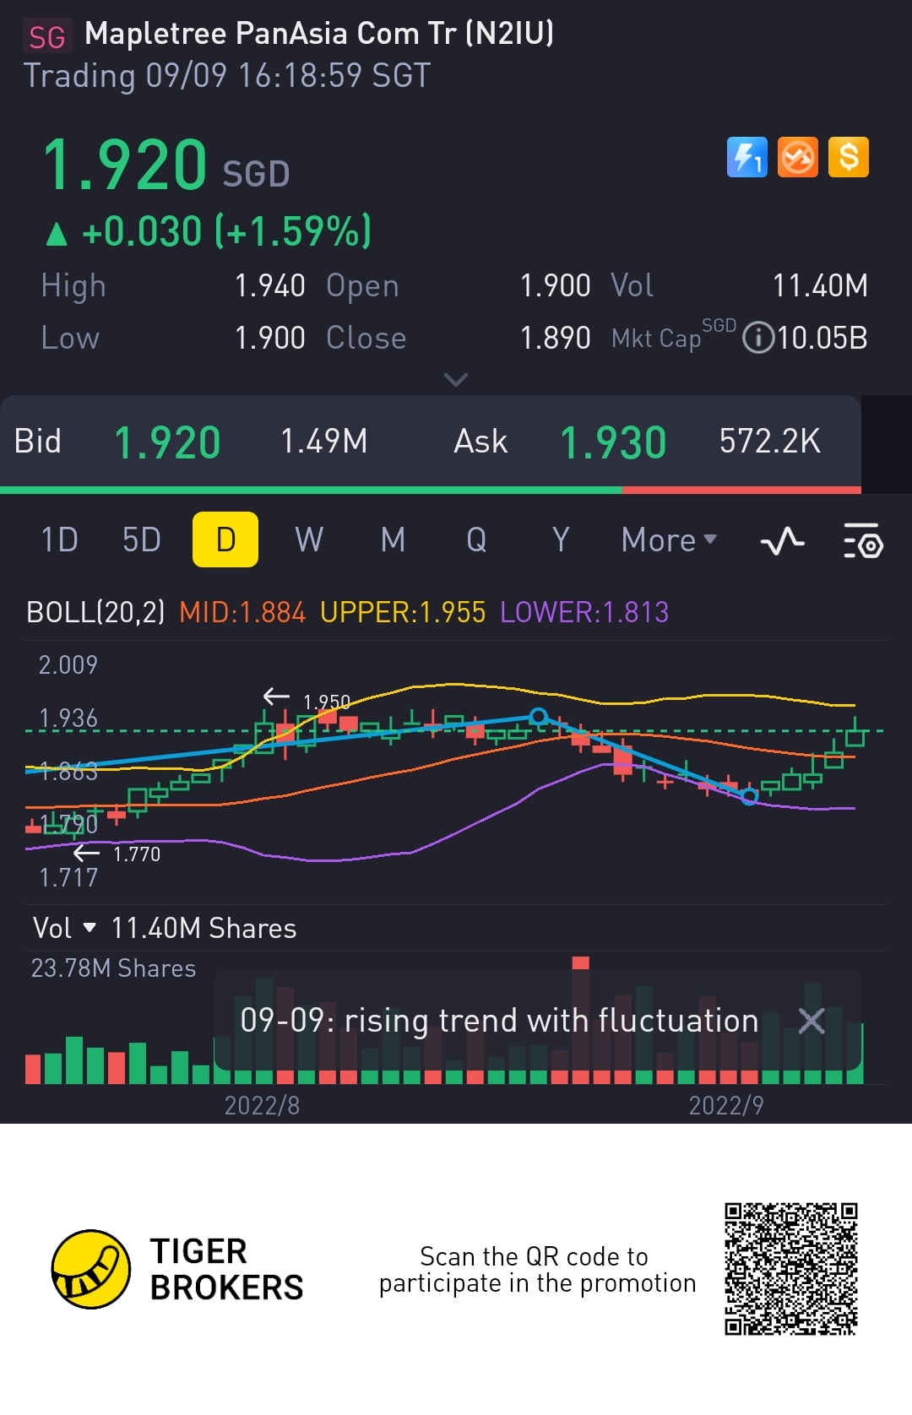This screenshot has width=912, height=1415.
Task: Tap the tallest red volume bar
Action: [580, 1020]
